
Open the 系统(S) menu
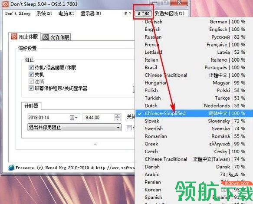point(44,13)
